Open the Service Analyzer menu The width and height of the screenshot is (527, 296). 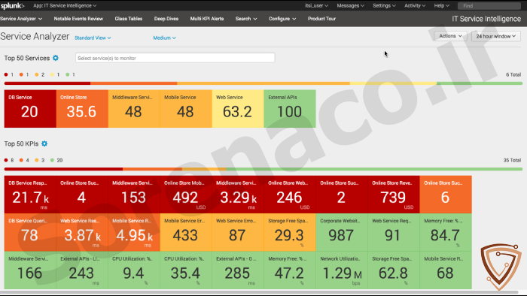point(21,19)
